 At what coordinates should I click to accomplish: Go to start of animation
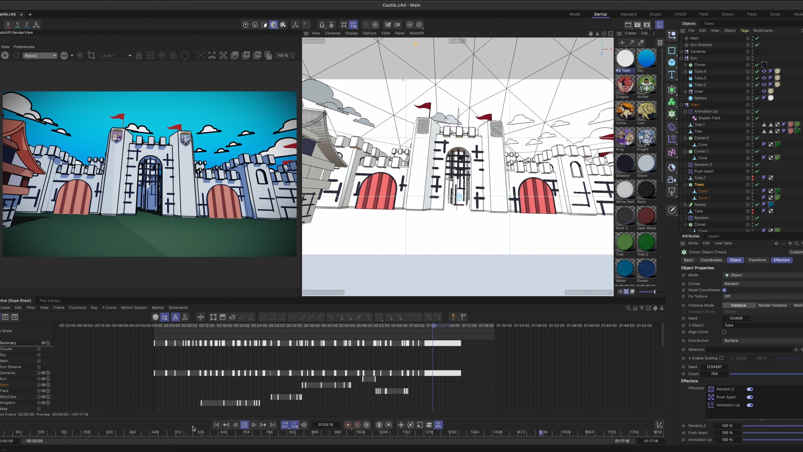[216, 425]
